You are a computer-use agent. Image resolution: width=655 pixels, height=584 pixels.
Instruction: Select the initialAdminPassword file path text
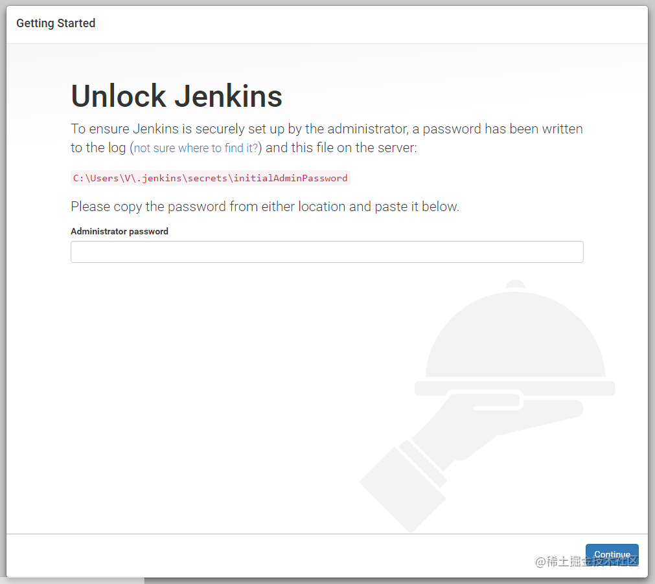[210, 178]
